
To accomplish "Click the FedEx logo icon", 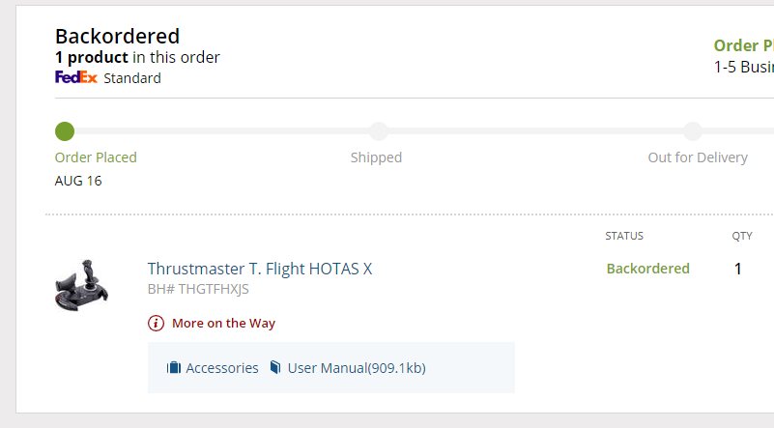I will point(76,78).
